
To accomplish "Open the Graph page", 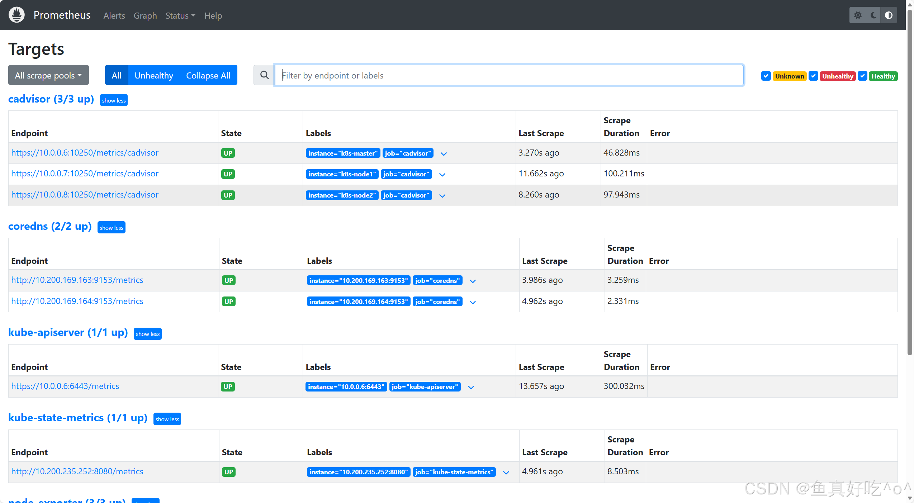I will (145, 16).
